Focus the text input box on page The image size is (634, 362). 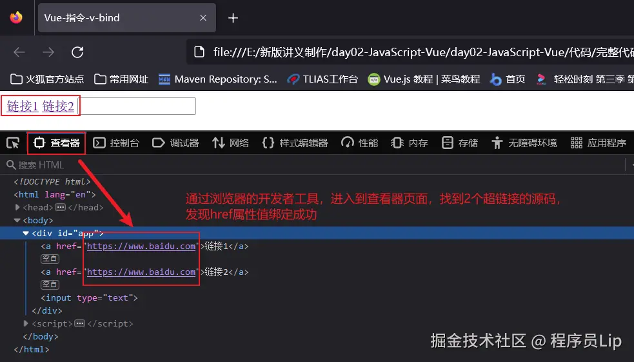pyautogui.click(x=137, y=106)
